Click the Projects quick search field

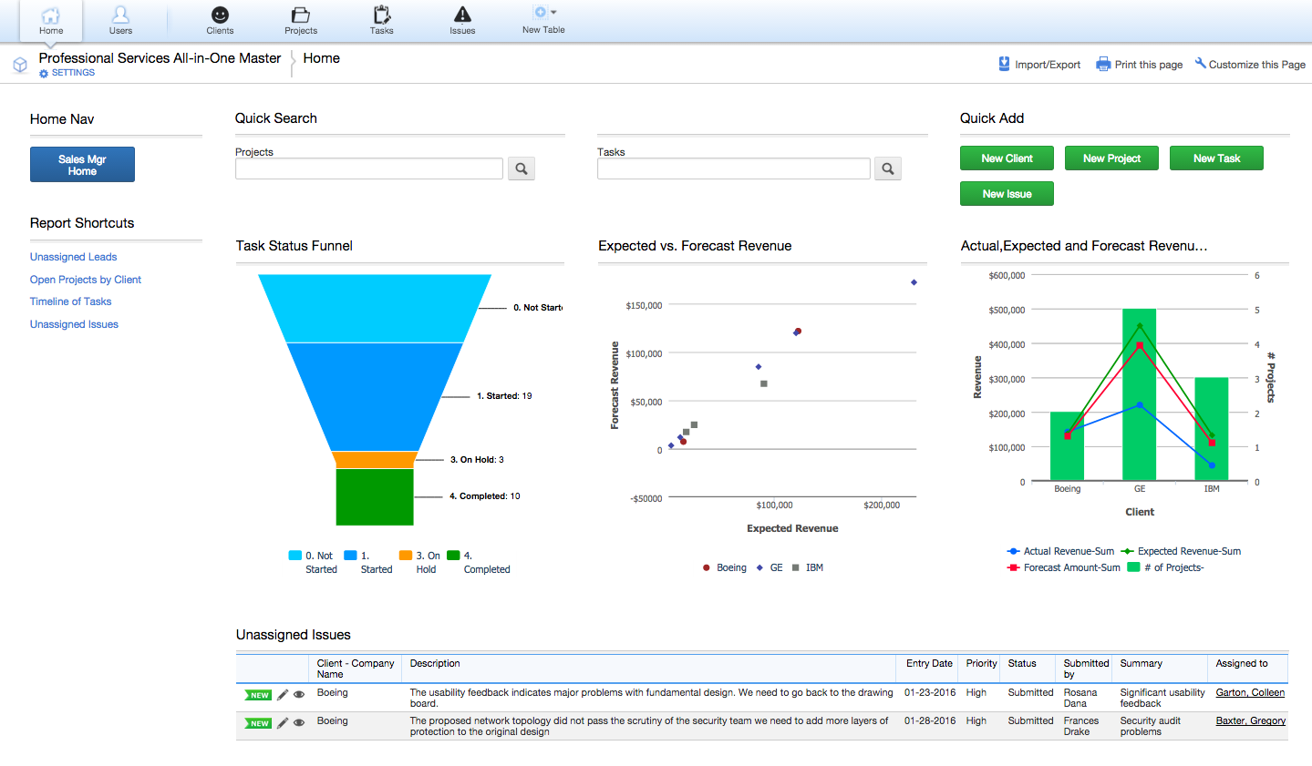[x=369, y=169]
